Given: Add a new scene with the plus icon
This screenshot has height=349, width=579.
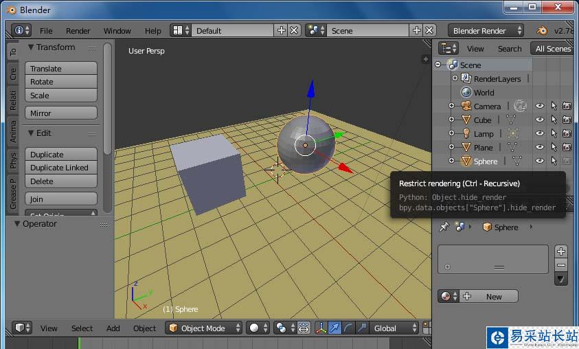Looking at the screenshot, I should pyautogui.click(x=416, y=31).
